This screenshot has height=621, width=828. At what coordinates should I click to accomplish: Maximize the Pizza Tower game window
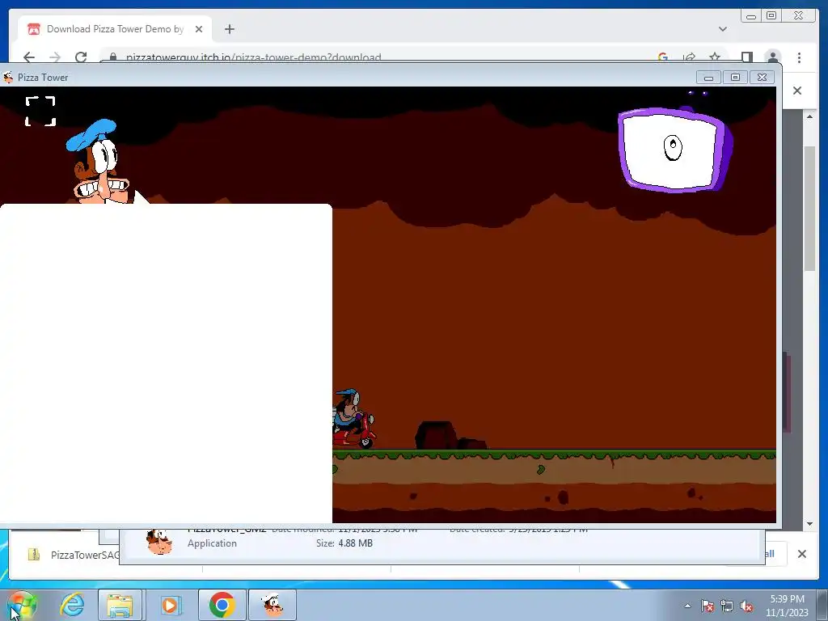735,78
